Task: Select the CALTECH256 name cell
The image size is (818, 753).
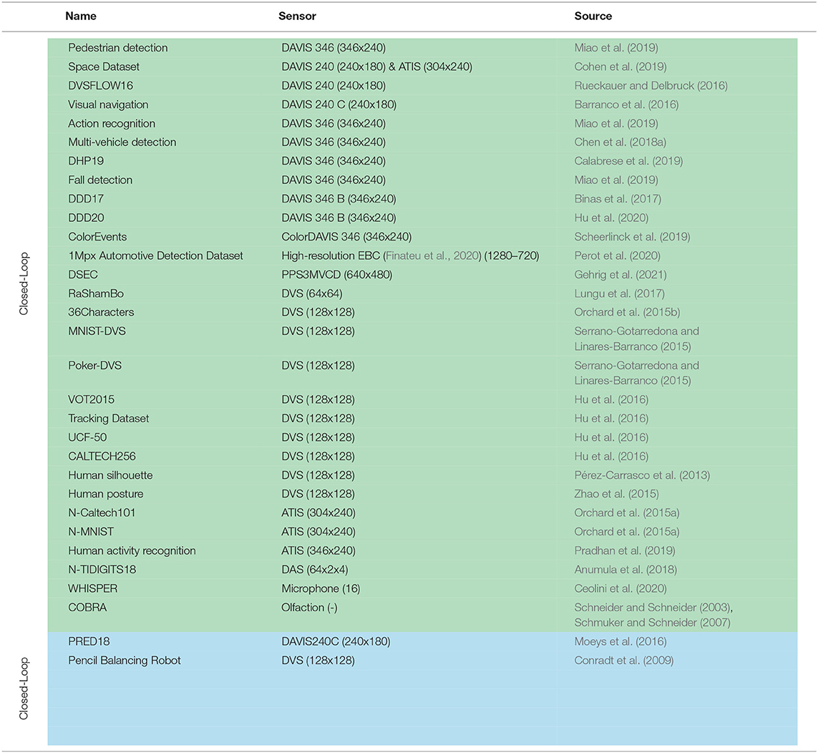Action: click(102, 457)
